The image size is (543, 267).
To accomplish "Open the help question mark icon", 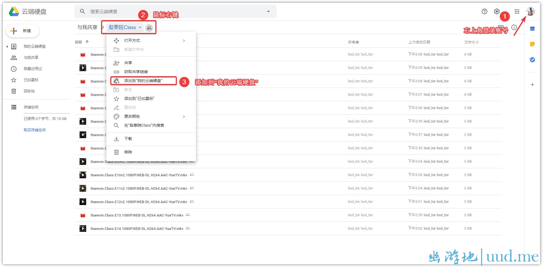I will click(x=484, y=11).
